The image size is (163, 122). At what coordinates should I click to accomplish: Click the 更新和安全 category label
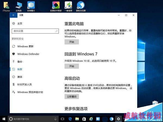18,39
